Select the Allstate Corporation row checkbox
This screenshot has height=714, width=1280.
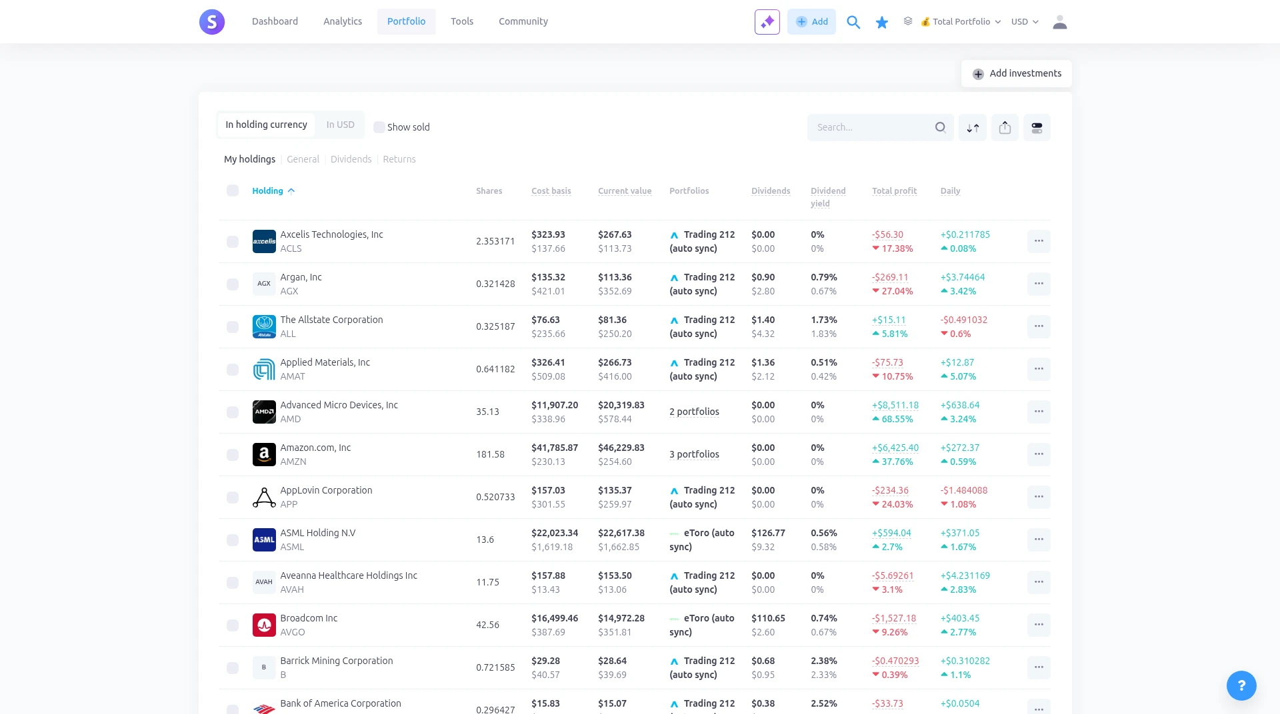tap(232, 326)
